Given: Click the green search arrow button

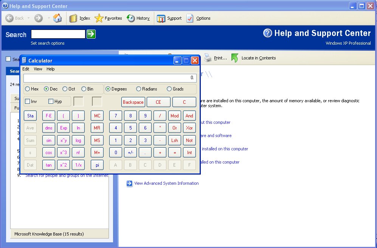Looking at the screenshot, I should click(91, 34).
